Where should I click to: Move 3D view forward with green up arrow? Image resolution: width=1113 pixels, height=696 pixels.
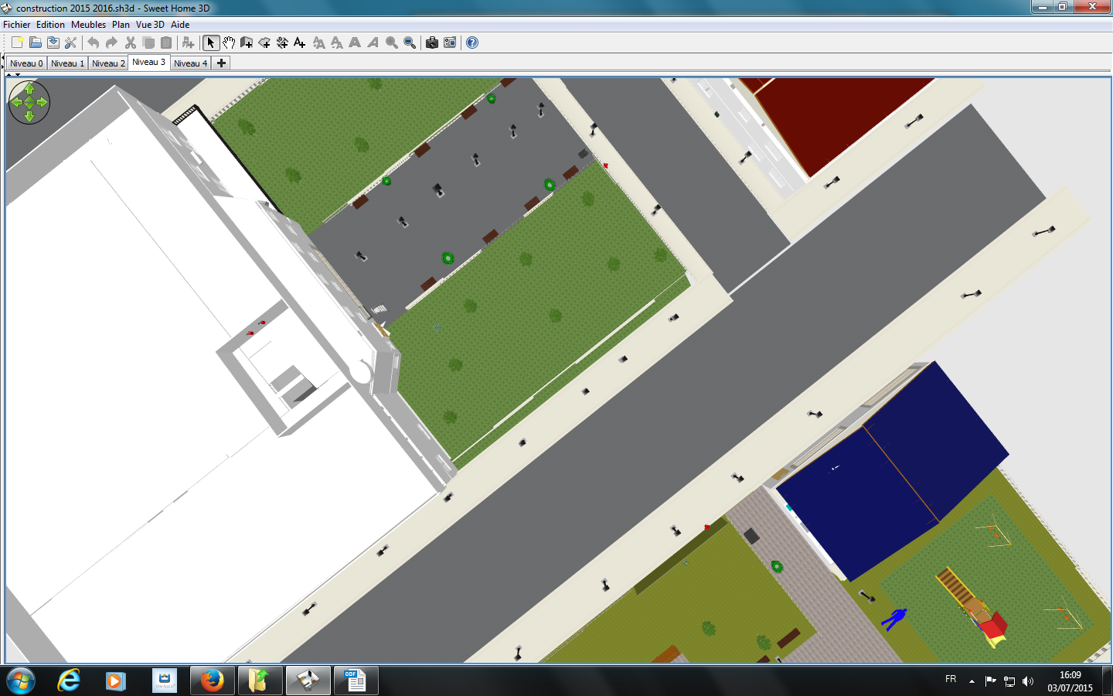[29, 88]
